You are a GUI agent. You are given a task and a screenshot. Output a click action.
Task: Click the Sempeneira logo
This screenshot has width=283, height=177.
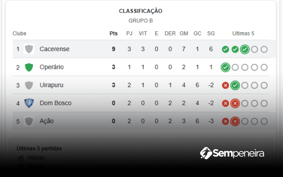tap(232, 153)
